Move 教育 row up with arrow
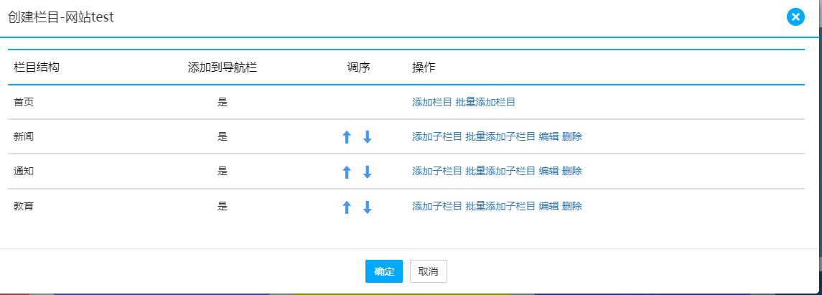 pos(346,207)
